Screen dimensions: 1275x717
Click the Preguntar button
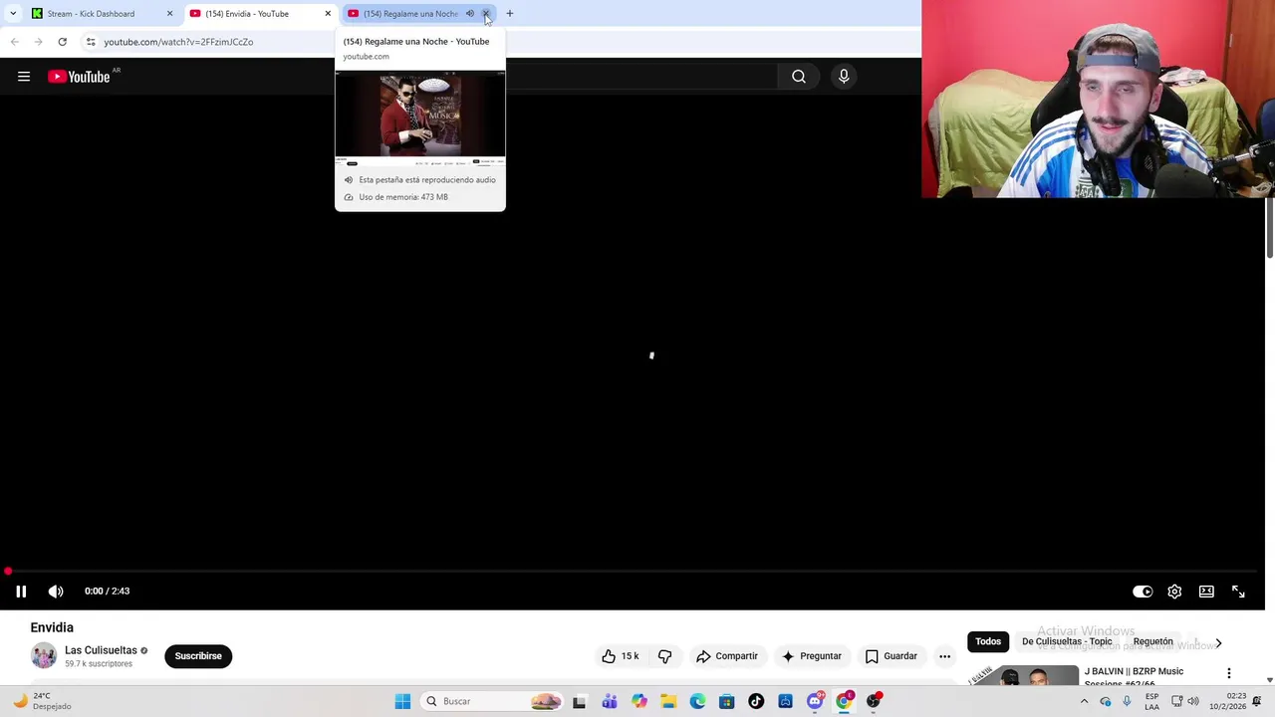click(812, 656)
